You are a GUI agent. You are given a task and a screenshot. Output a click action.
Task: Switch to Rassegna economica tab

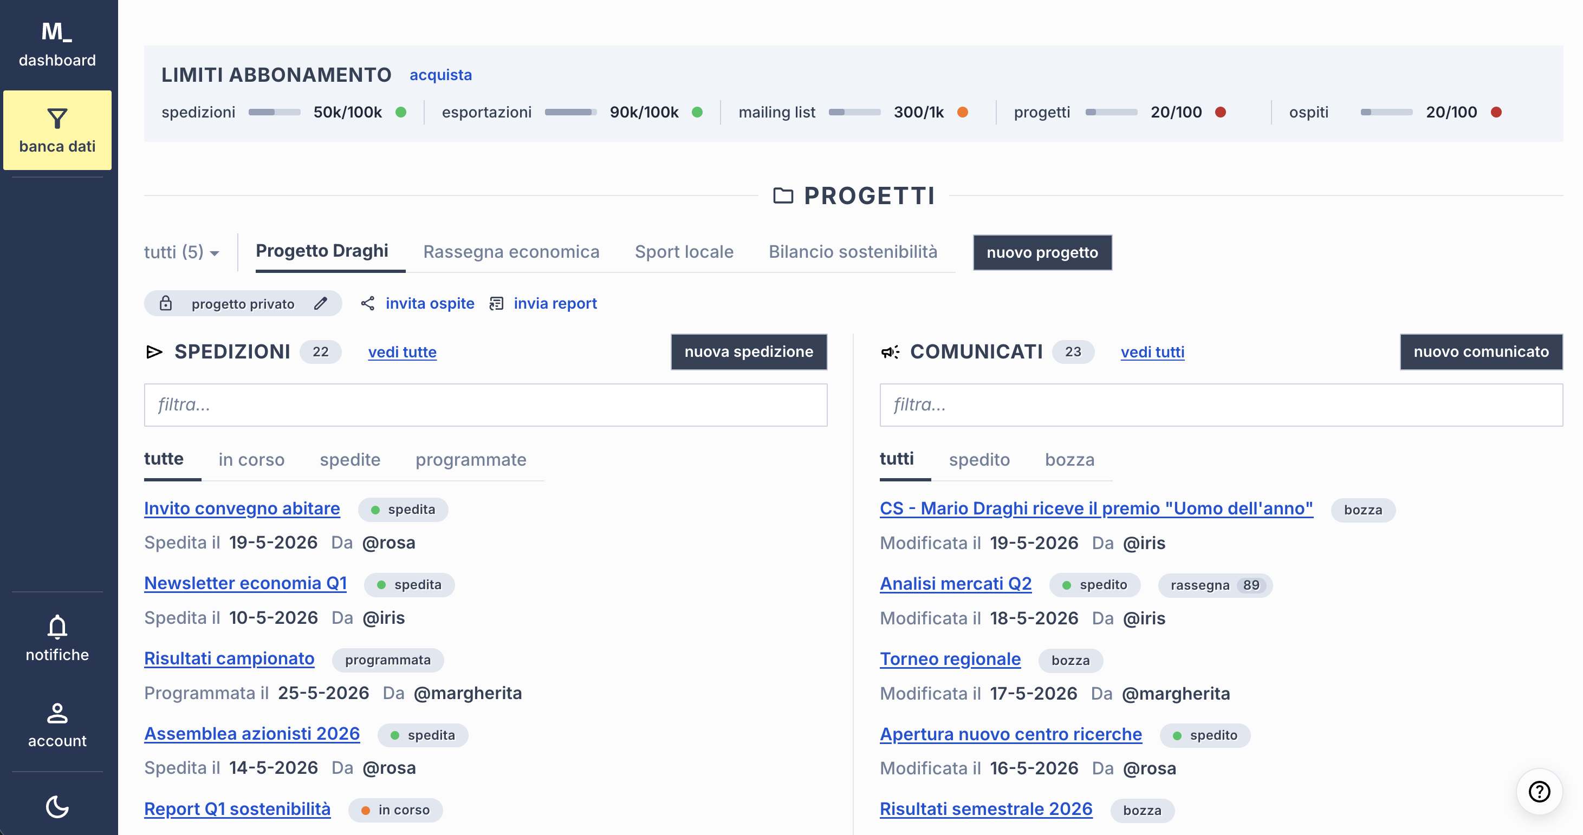pos(511,252)
